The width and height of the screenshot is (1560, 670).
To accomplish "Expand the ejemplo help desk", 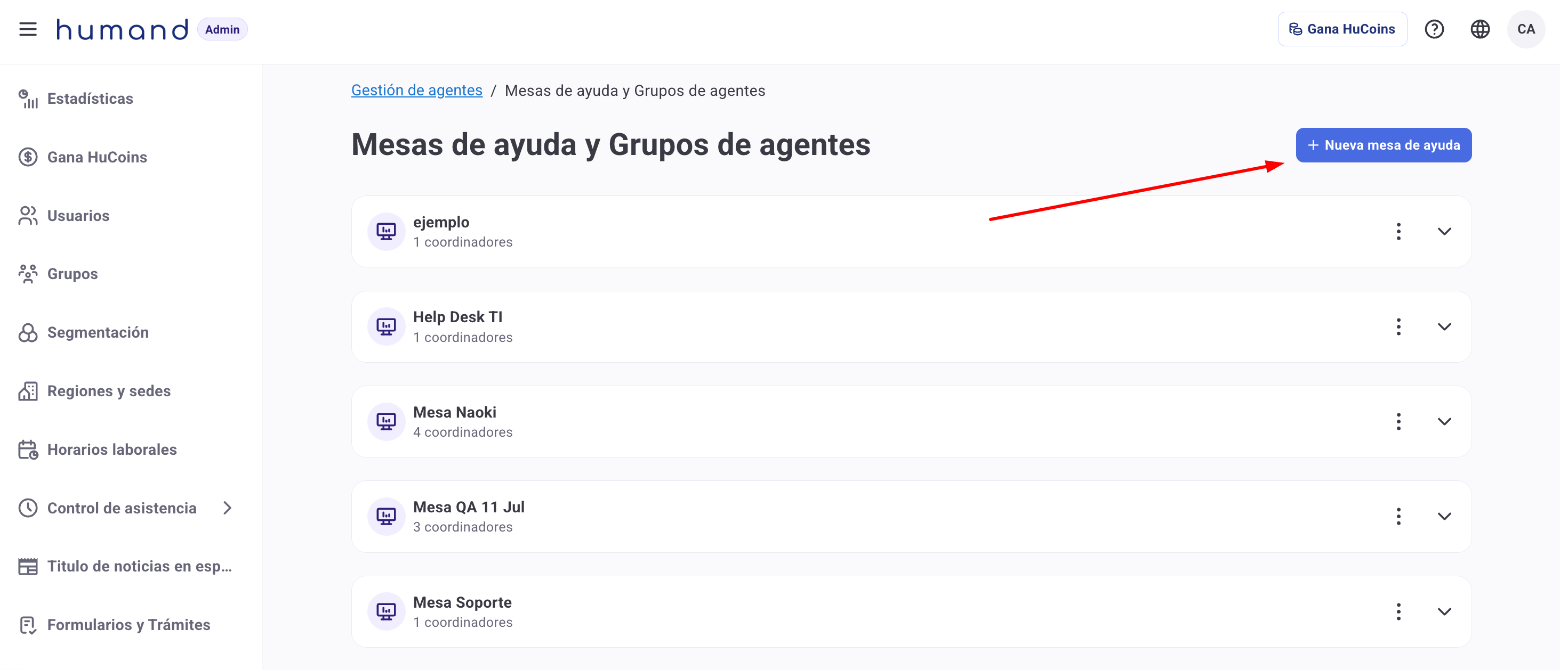I will (1444, 232).
